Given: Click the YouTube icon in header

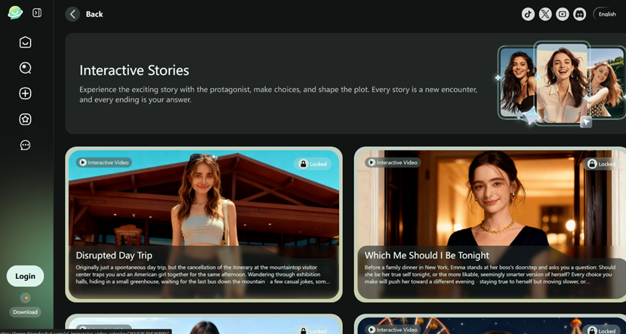Looking at the screenshot, I should [563, 14].
